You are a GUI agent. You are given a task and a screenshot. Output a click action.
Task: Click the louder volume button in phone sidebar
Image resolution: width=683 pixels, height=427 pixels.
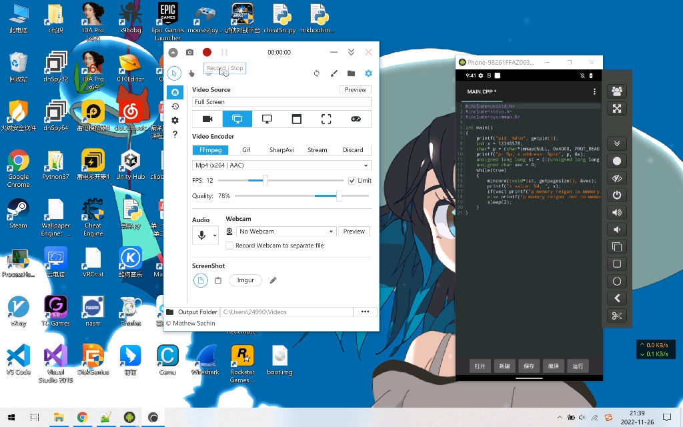pyautogui.click(x=617, y=213)
